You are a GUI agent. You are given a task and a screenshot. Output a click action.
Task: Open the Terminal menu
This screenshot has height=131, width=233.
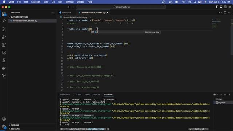pyautogui.click(x=69, y=2)
